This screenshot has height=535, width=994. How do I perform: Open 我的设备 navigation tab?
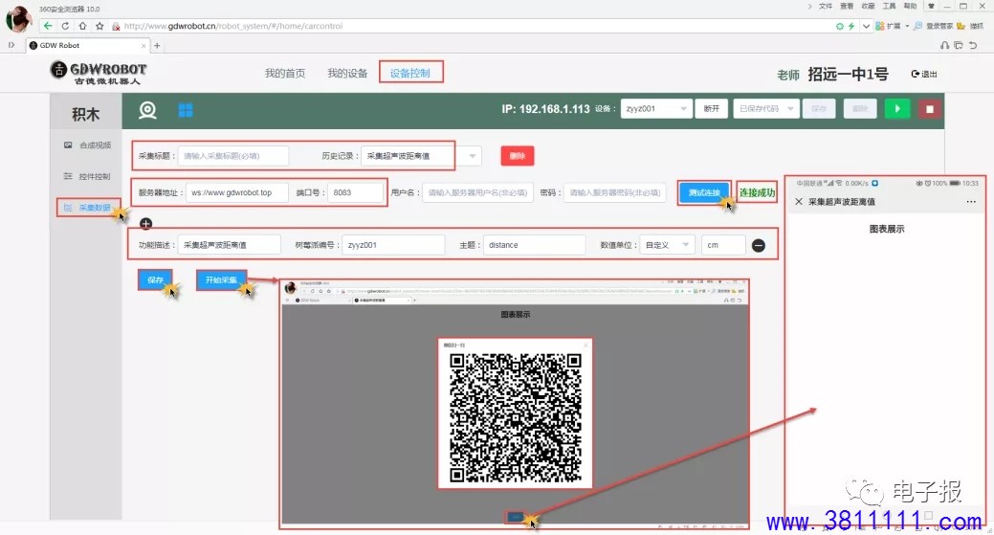[x=347, y=73]
